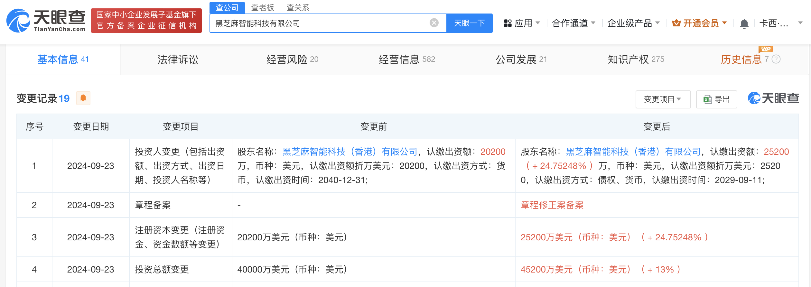Switch to 查老板 search tab
This screenshot has width=811, height=287.
pos(263,7)
